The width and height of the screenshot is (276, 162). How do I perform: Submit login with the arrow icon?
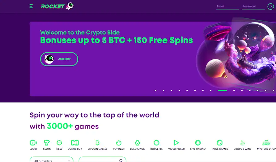[271, 7]
